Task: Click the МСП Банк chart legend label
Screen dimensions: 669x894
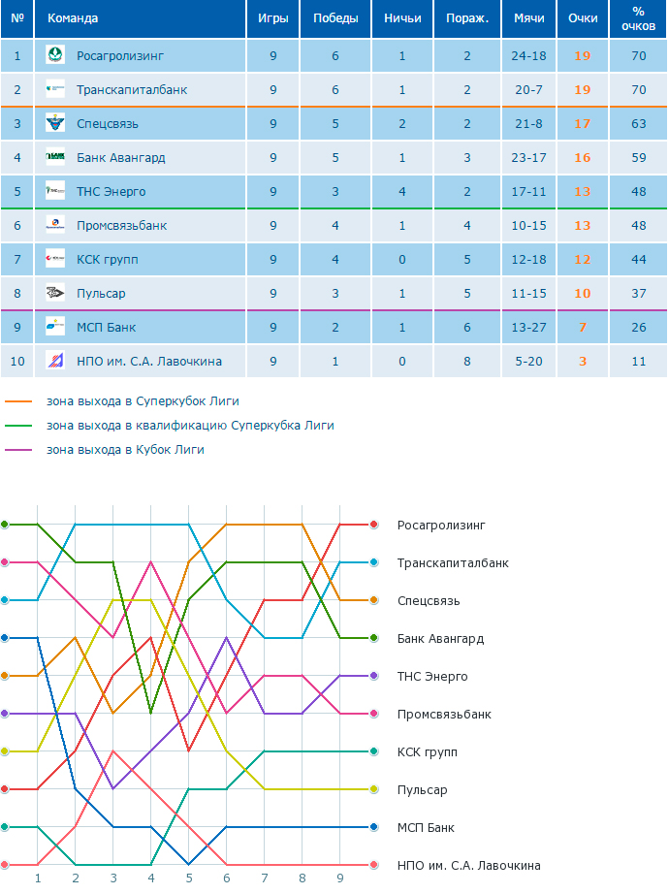Action: pyautogui.click(x=426, y=828)
